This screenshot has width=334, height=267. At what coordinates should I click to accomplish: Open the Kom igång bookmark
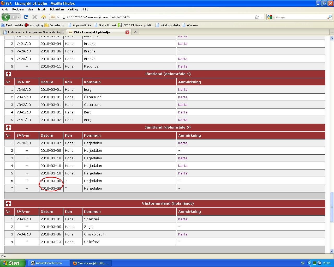(34, 25)
